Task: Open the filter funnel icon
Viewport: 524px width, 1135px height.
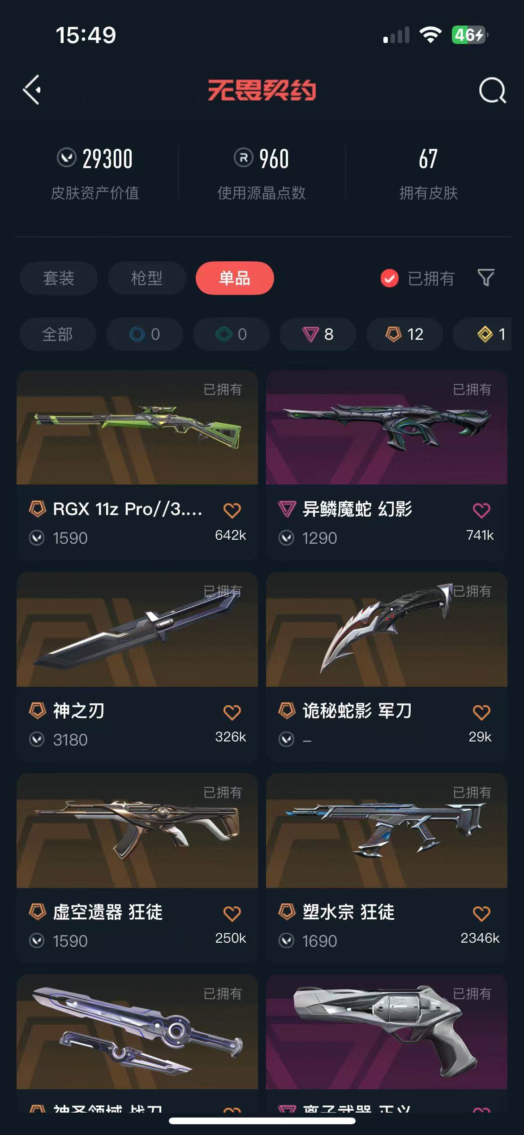Action: pos(486,278)
